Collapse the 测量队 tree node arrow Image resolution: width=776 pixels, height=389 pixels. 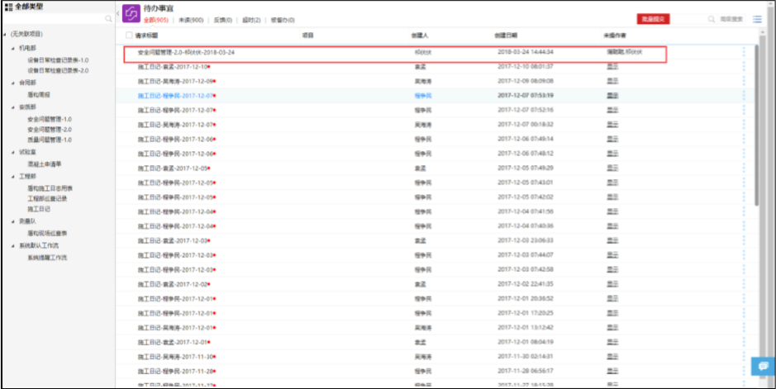13,221
